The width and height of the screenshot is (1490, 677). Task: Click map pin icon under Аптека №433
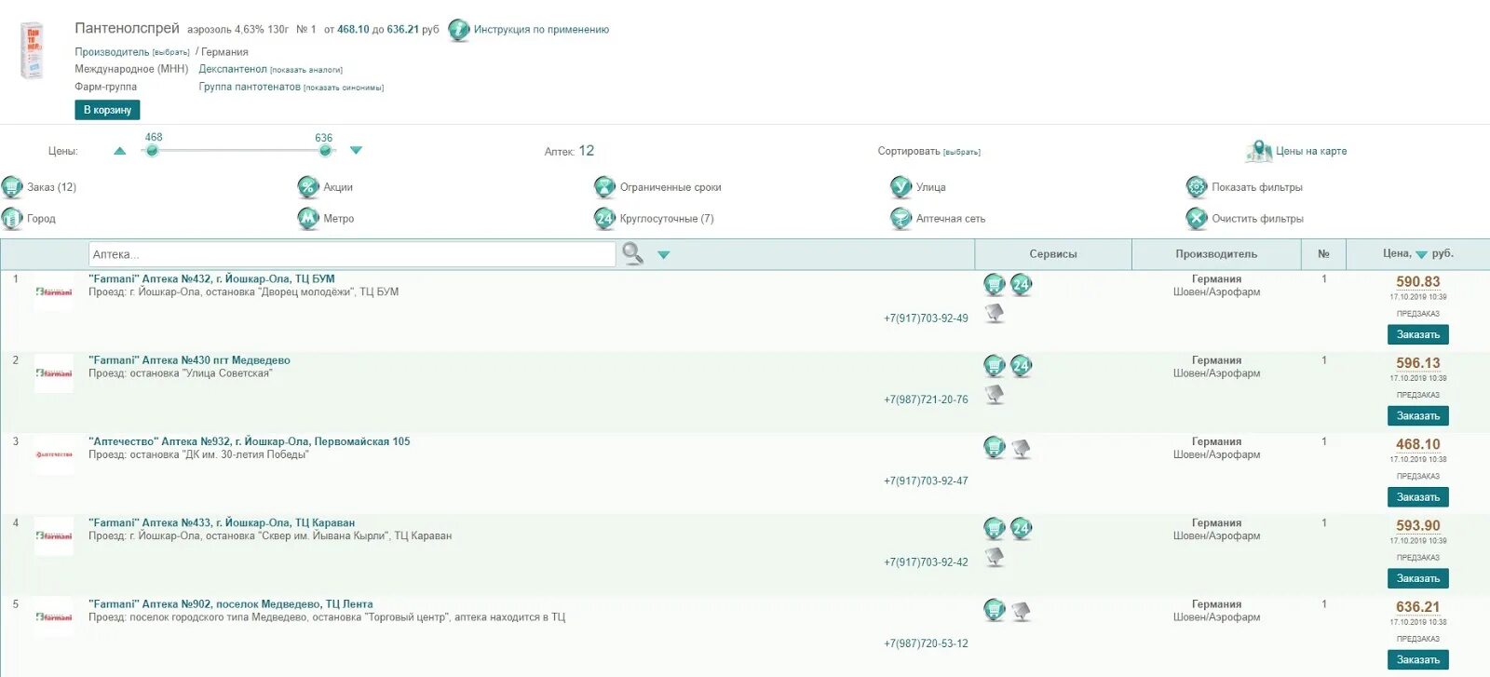[x=995, y=558]
